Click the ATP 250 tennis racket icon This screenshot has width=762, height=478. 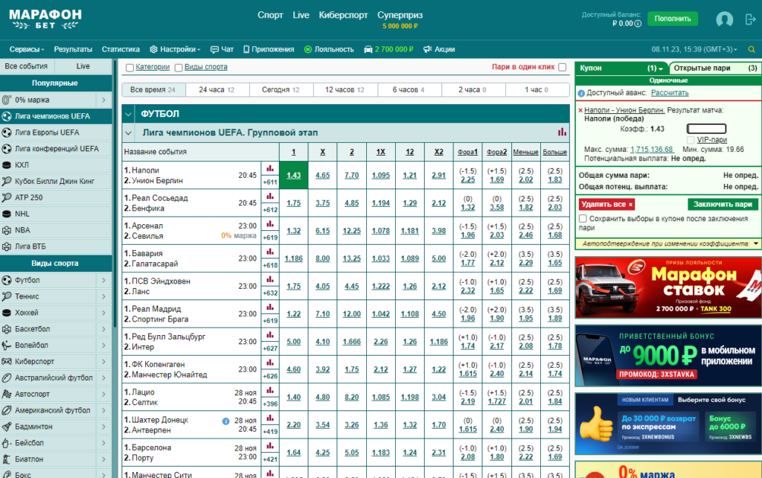(x=7, y=197)
